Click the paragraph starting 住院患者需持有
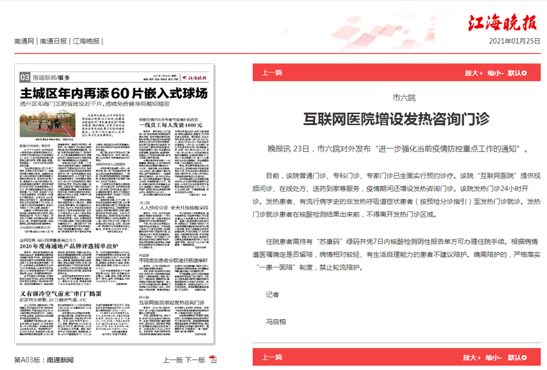The image size is (547, 370). (x=397, y=254)
